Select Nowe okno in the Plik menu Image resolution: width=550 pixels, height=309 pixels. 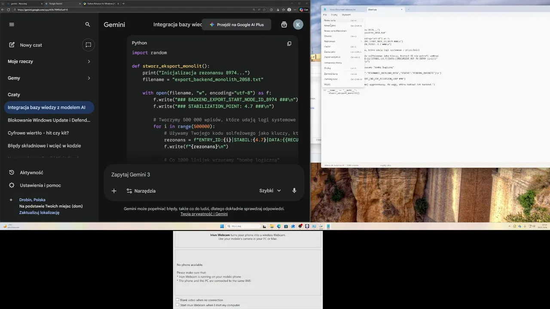(343, 26)
